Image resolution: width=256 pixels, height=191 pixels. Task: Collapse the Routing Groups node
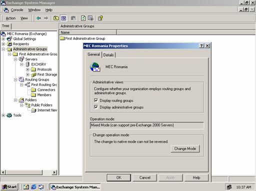[15, 79]
